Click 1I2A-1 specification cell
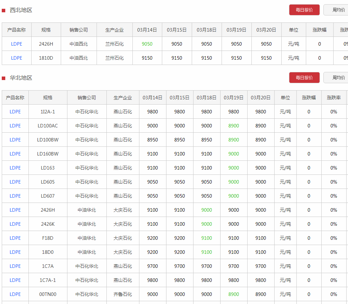 [48, 112]
